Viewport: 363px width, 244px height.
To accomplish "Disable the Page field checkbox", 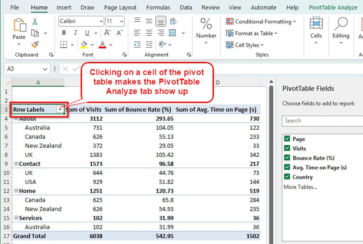I will pyautogui.click(x=286, y=139).
